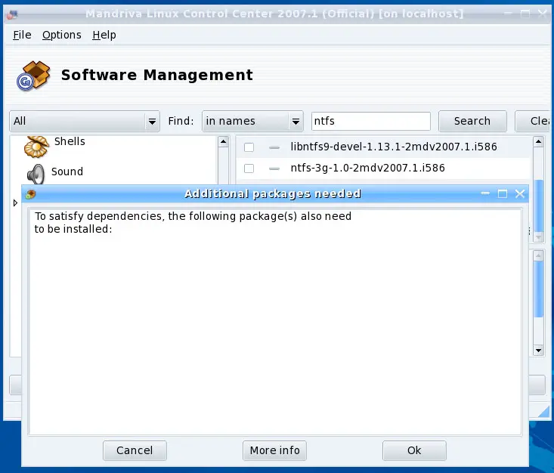The width and height of the screenshot is (554, 473).
Task: Minimize the Additional packages needed dialog
Action: click(x=485, y=193)
